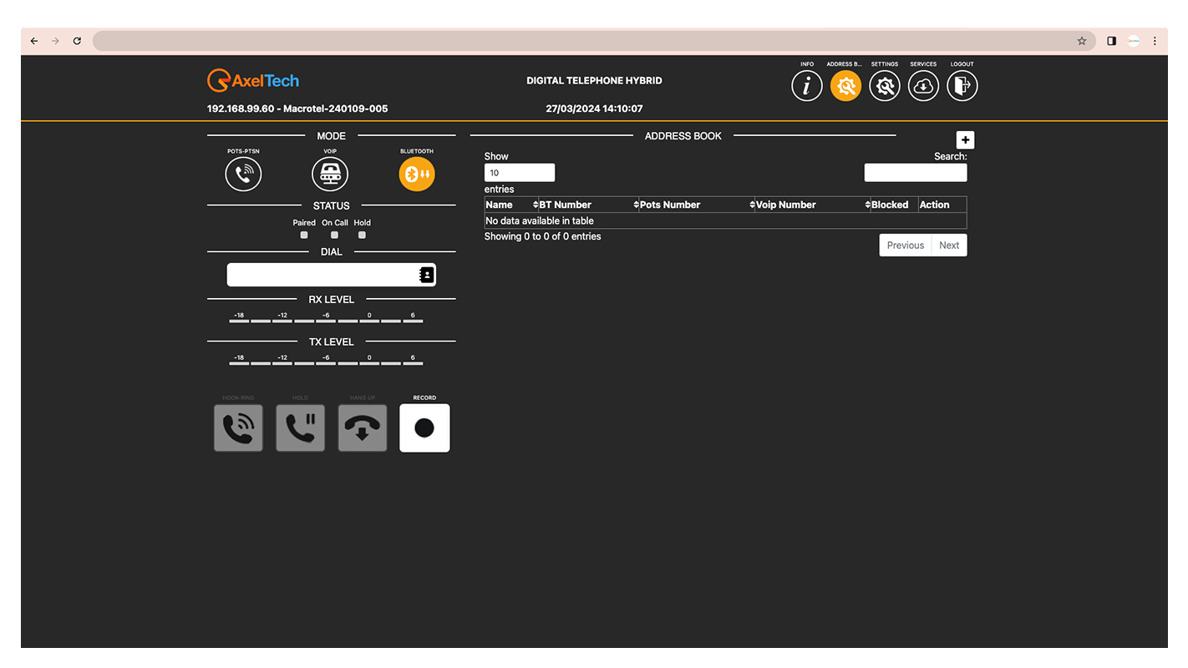Screen dimensions: 1188x668
Task: Open the Services cloud download icon
Action: pos(923,86)
